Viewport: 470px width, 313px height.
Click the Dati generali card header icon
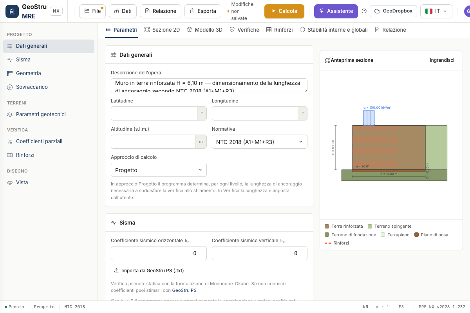point(114,55)
